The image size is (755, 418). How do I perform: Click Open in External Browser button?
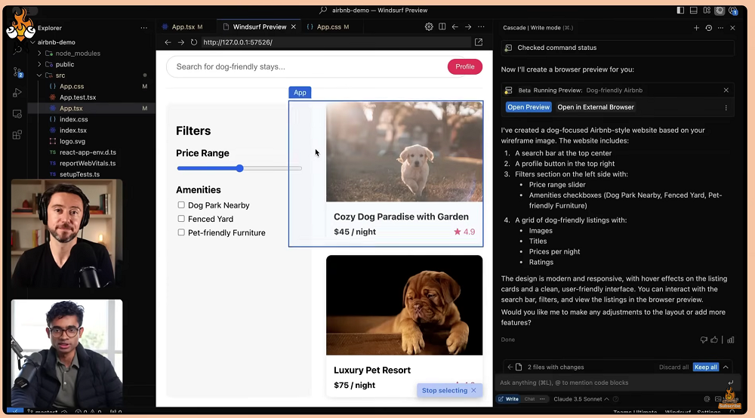(x=596, y=107)
